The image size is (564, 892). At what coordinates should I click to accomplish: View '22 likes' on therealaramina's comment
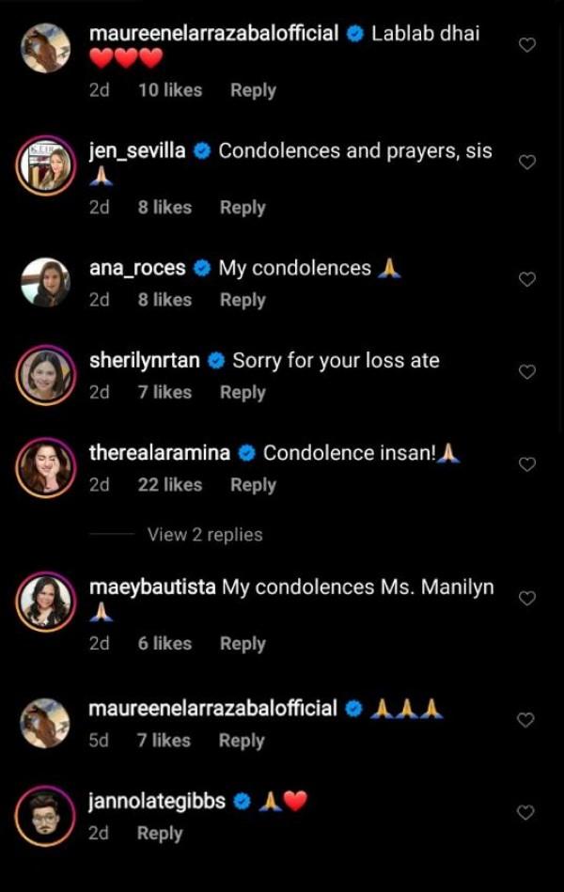[169, 485]
